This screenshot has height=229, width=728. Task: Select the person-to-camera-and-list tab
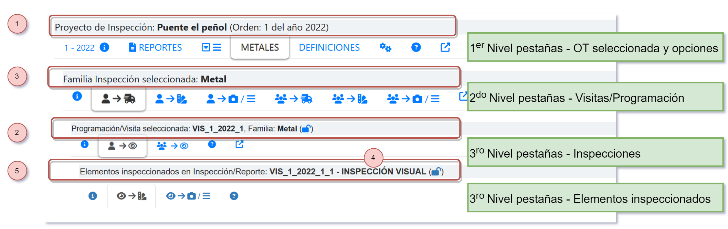[231, 99]
